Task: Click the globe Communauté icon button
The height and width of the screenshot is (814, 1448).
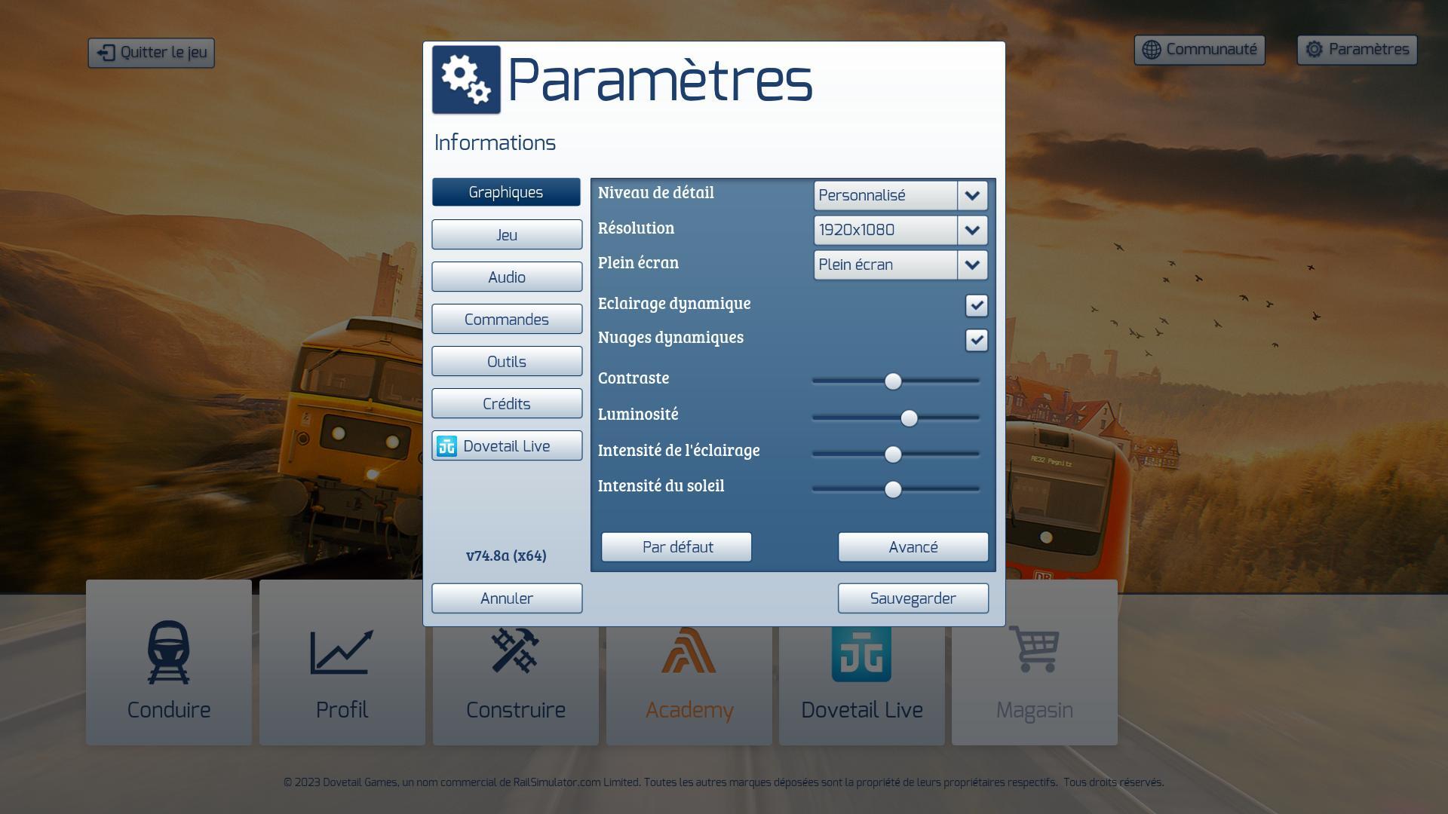Action: [x=1152, y=50]
